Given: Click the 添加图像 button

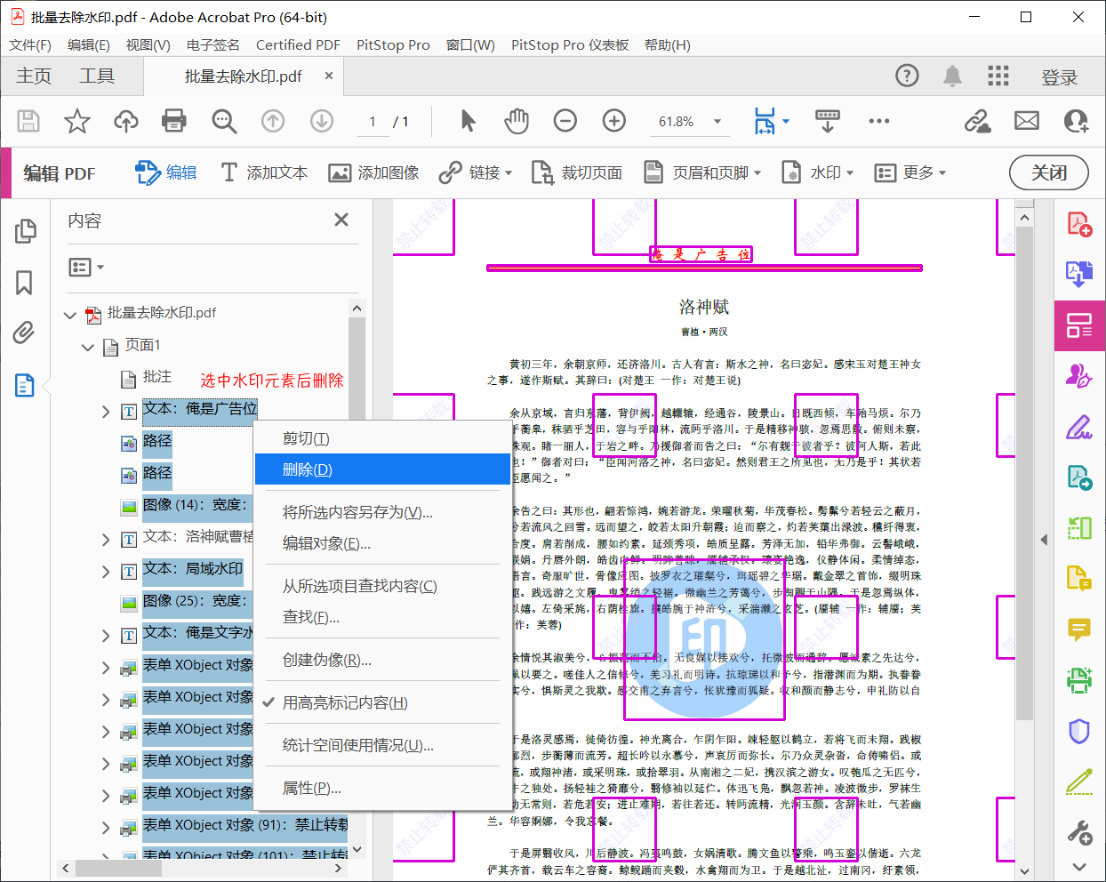Looking at the screenshot, I should coord(373,172).
